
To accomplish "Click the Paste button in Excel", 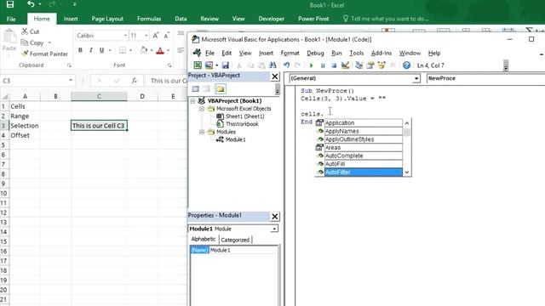I will point(9,40).
